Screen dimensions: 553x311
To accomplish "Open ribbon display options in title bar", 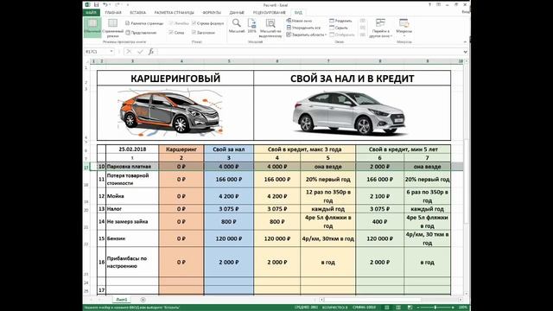I will click(438, 4).
